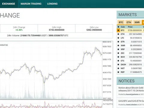The width and height of the screenshot is (144, 108).
Task: Click the chart axis label 4048.4753
Action: (107, 73)
